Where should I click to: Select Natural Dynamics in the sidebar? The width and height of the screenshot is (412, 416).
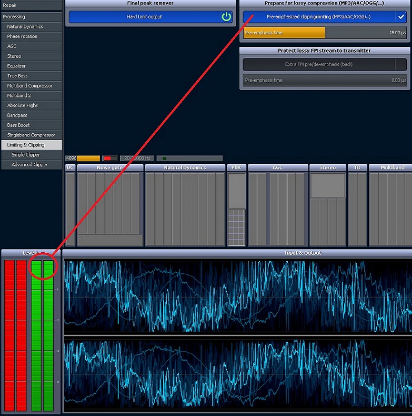tap(32, 26)
